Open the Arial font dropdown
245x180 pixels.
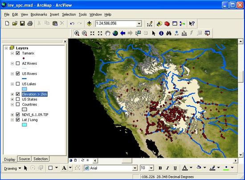pyautogui.click(x=135, y=168)
